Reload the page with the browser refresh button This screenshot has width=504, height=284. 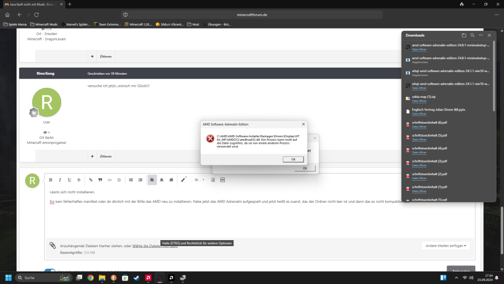click(37, 15)
